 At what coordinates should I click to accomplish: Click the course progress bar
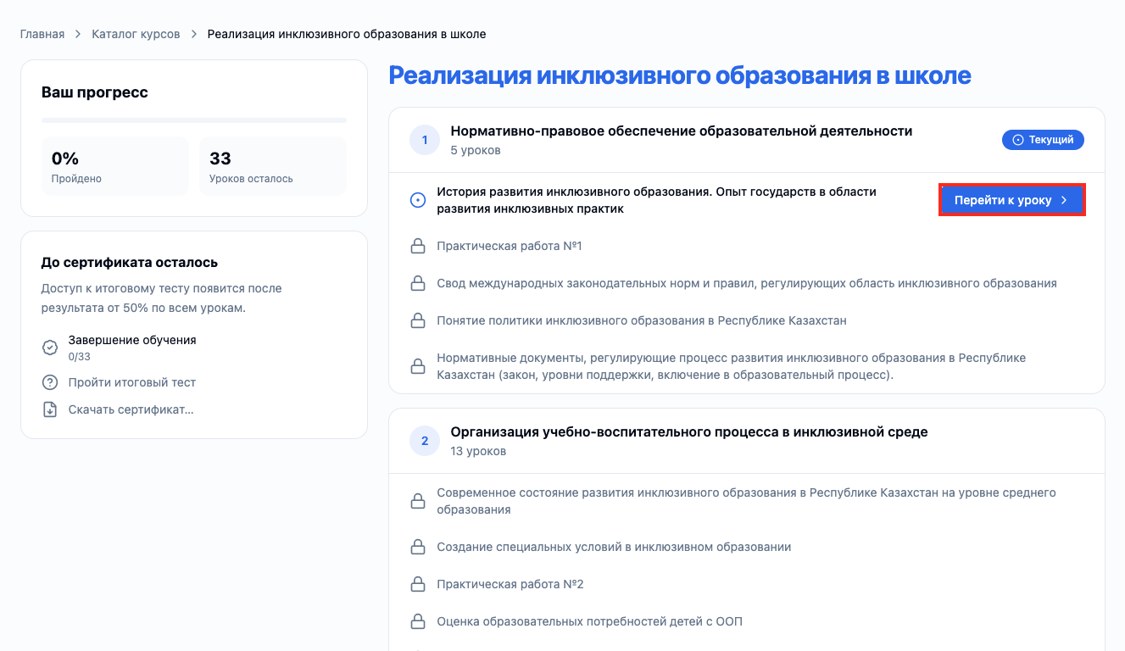coord(194,120)
